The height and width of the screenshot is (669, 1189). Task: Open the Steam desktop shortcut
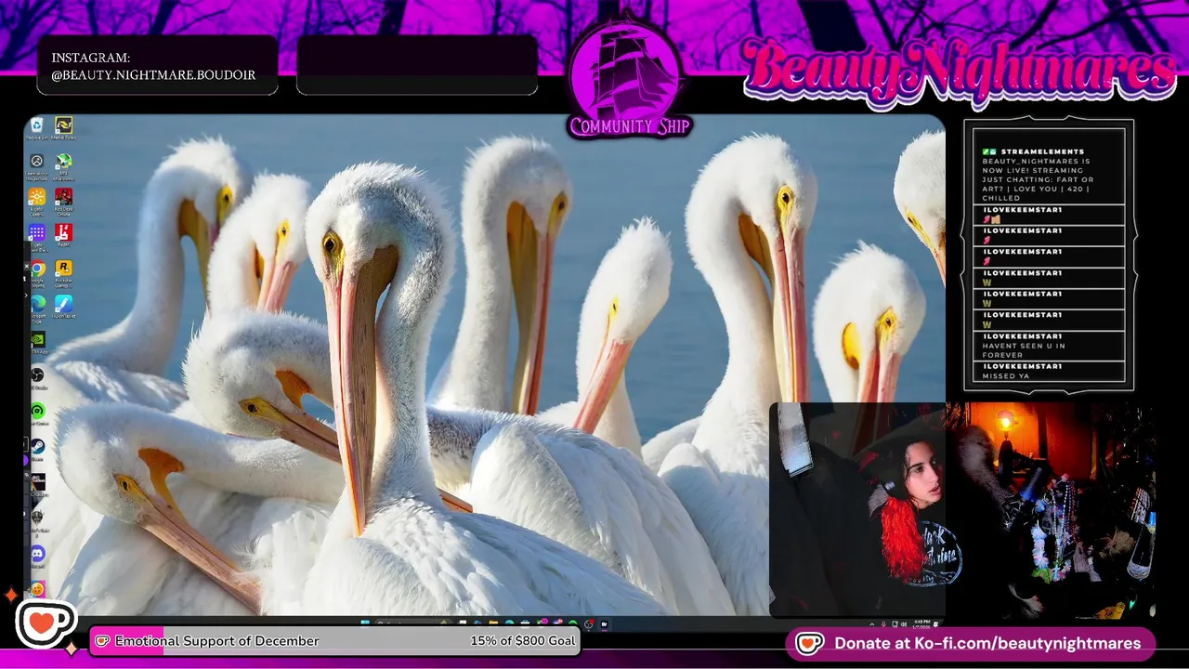pos(38,449)
